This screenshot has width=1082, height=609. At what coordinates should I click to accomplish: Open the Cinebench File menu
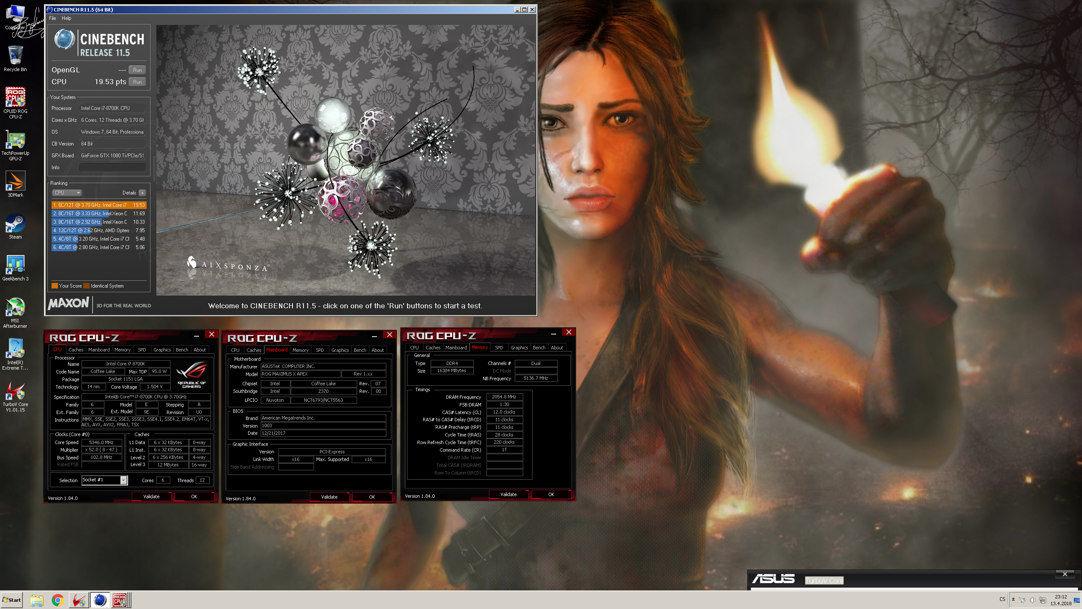pos(52,18)
